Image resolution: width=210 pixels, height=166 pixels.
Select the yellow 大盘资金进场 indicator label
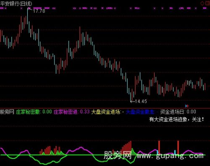pos(108,112)
